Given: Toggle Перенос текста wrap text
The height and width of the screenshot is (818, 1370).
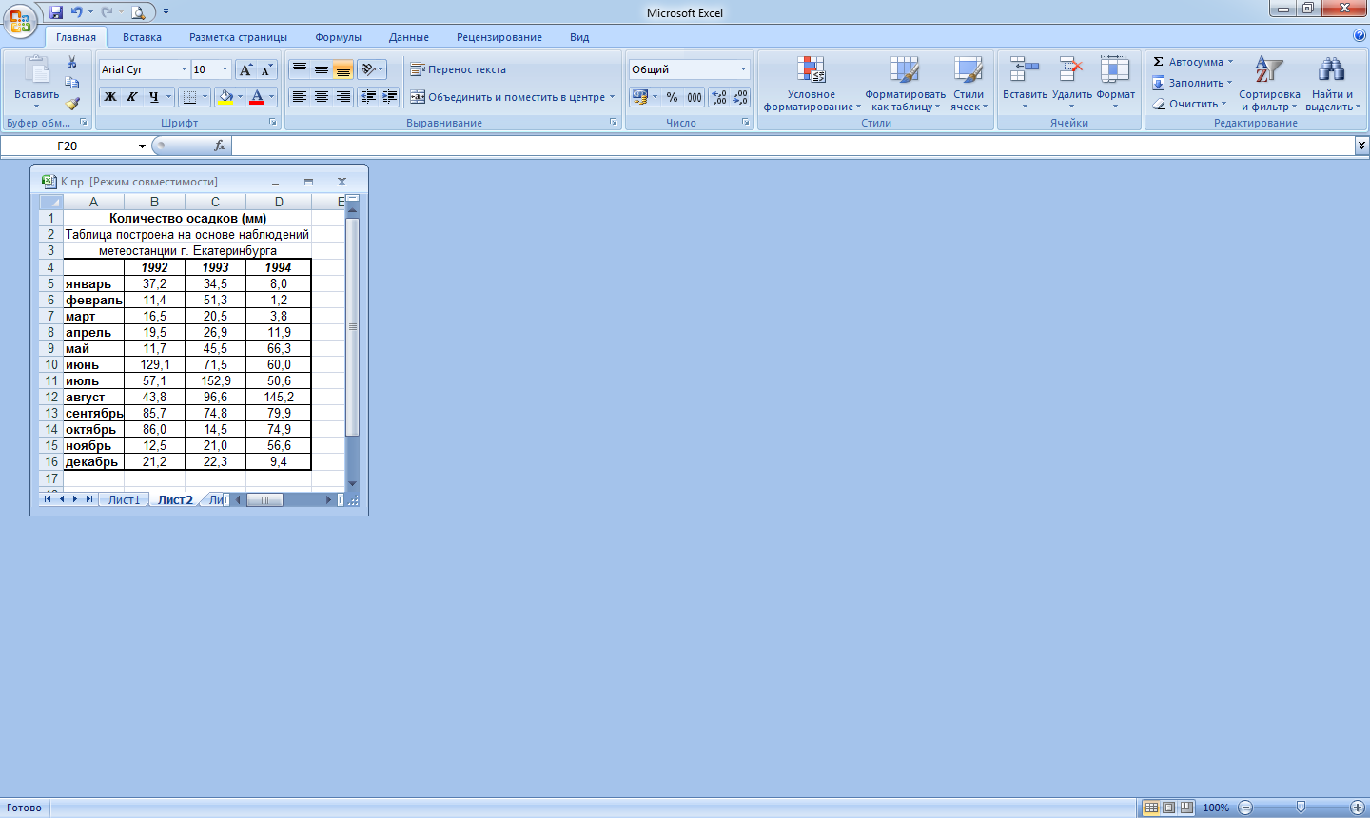Looking at the screenshot, I should pos(459,69).
